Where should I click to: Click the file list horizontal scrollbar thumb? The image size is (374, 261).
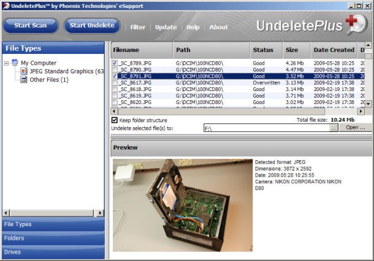click(221, 111)
